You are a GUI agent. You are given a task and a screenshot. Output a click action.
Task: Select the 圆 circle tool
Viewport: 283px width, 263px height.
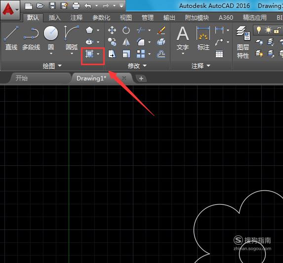tap(51, 38)
